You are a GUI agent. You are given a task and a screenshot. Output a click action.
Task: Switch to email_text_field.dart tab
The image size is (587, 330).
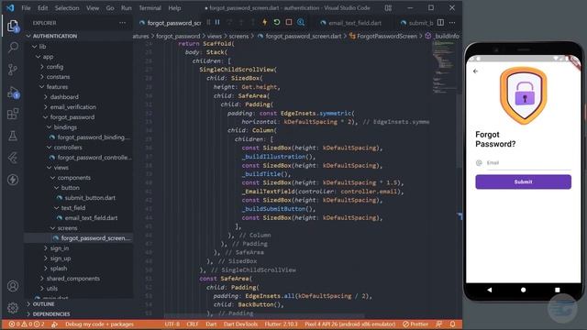pos(350,23)
